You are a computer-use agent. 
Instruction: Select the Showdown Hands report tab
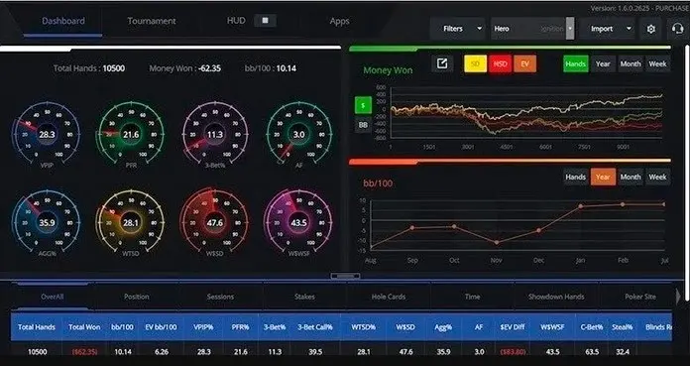tap(556, 297)
